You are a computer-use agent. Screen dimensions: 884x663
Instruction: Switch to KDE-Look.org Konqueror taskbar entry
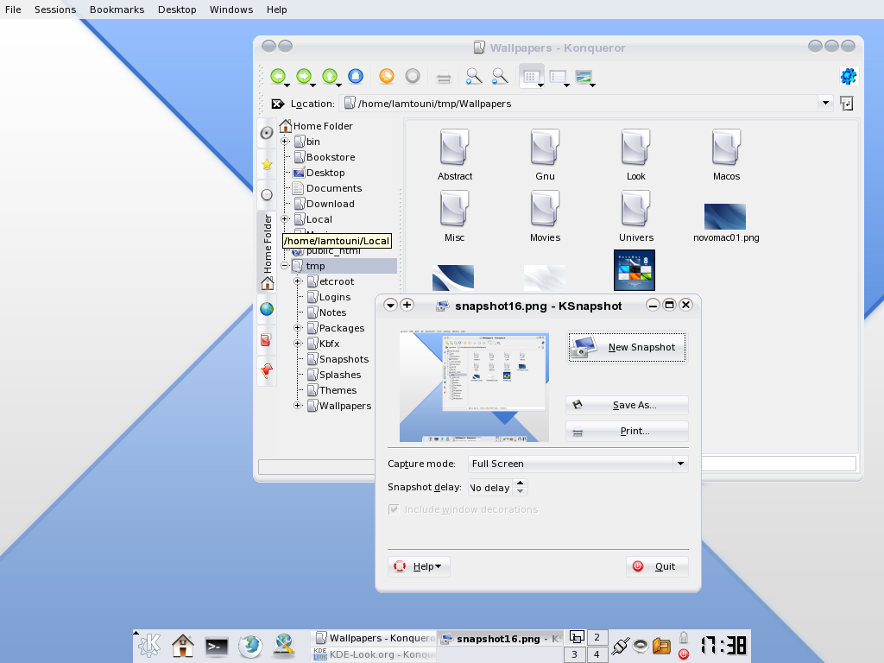click(x=374, y=654)
